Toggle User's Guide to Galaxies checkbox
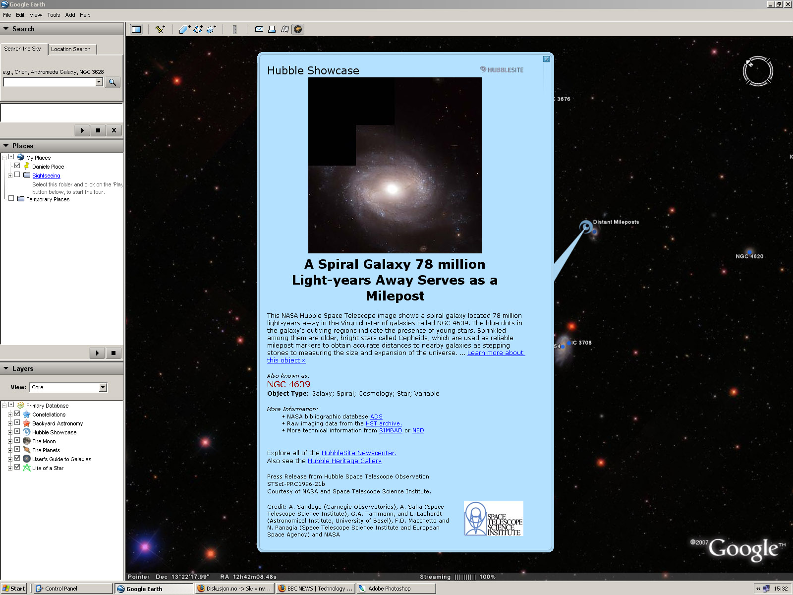Image resolution: width=793 pixels, height=595 pixels. tap(17, 458)
